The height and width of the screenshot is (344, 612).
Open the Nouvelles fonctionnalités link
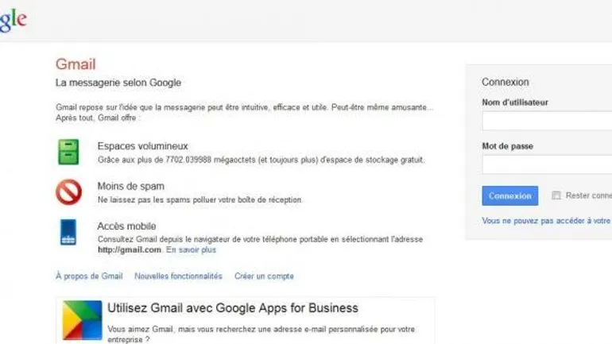click(178, 276)
